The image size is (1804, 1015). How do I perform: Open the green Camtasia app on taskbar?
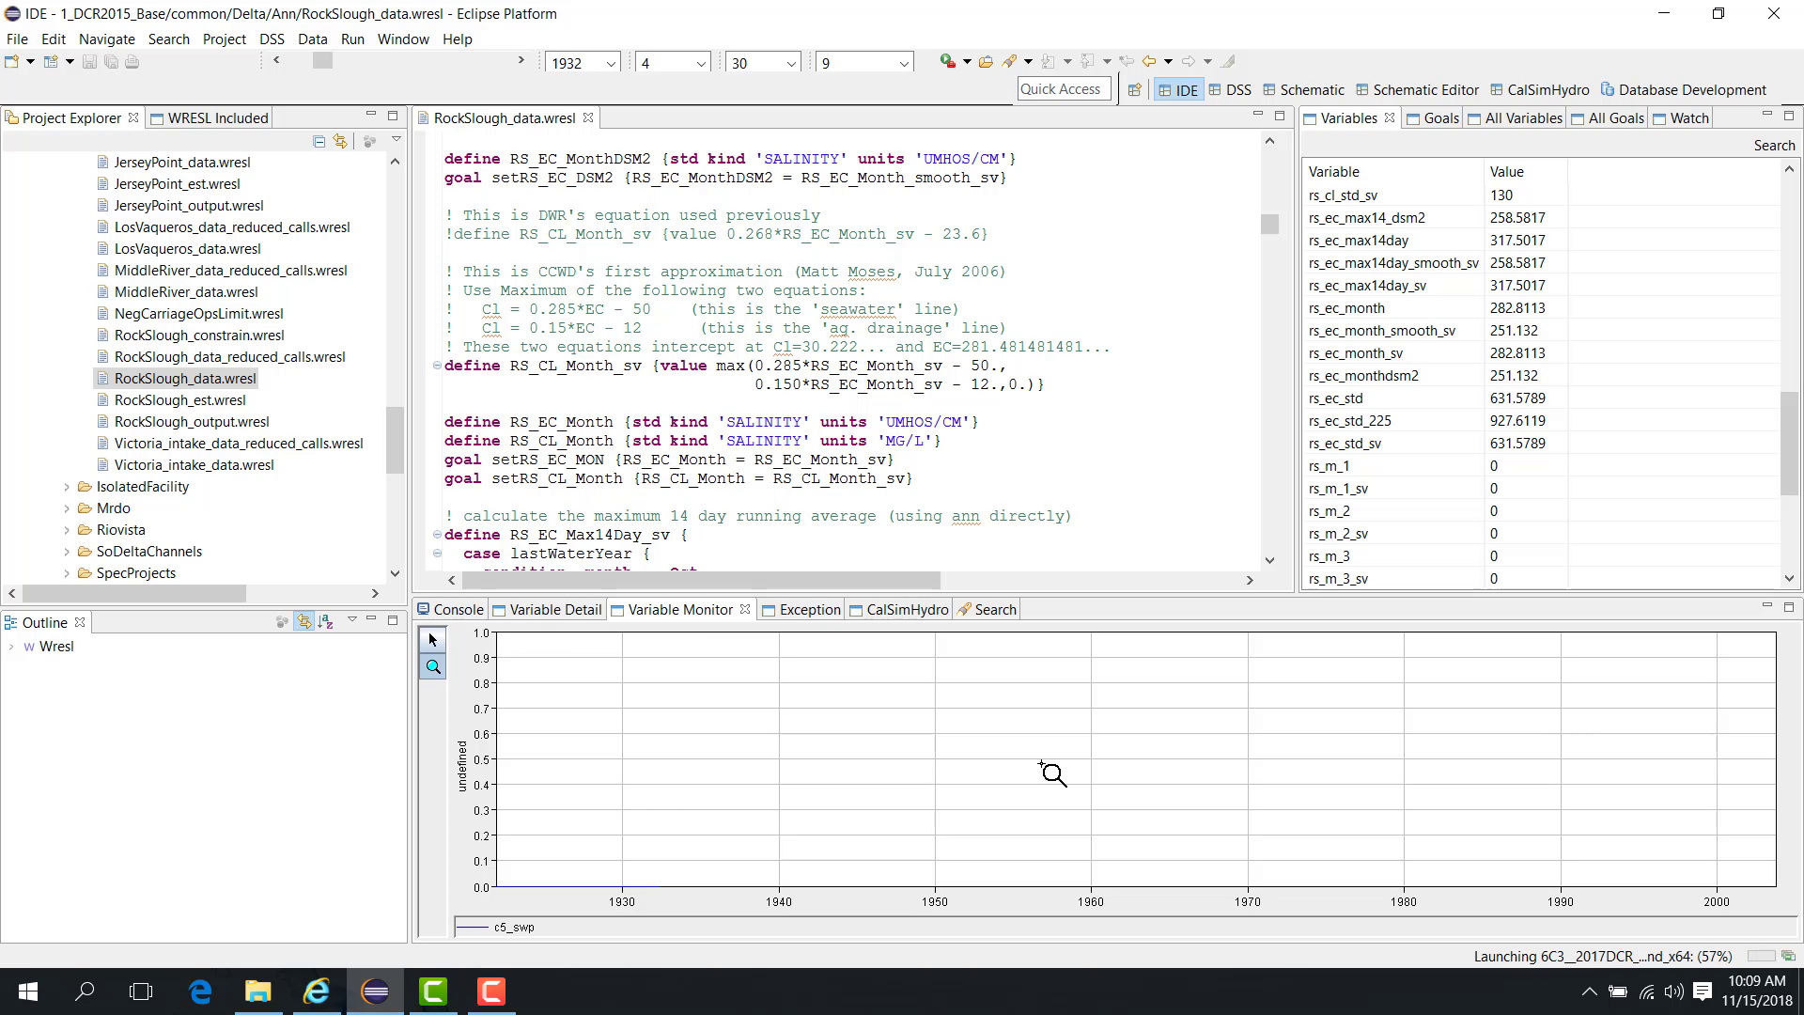(x=433, y=992)
